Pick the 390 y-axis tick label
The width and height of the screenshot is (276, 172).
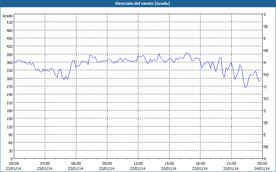10,55
